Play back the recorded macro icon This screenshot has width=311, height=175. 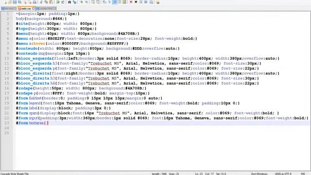click(141, 2)
